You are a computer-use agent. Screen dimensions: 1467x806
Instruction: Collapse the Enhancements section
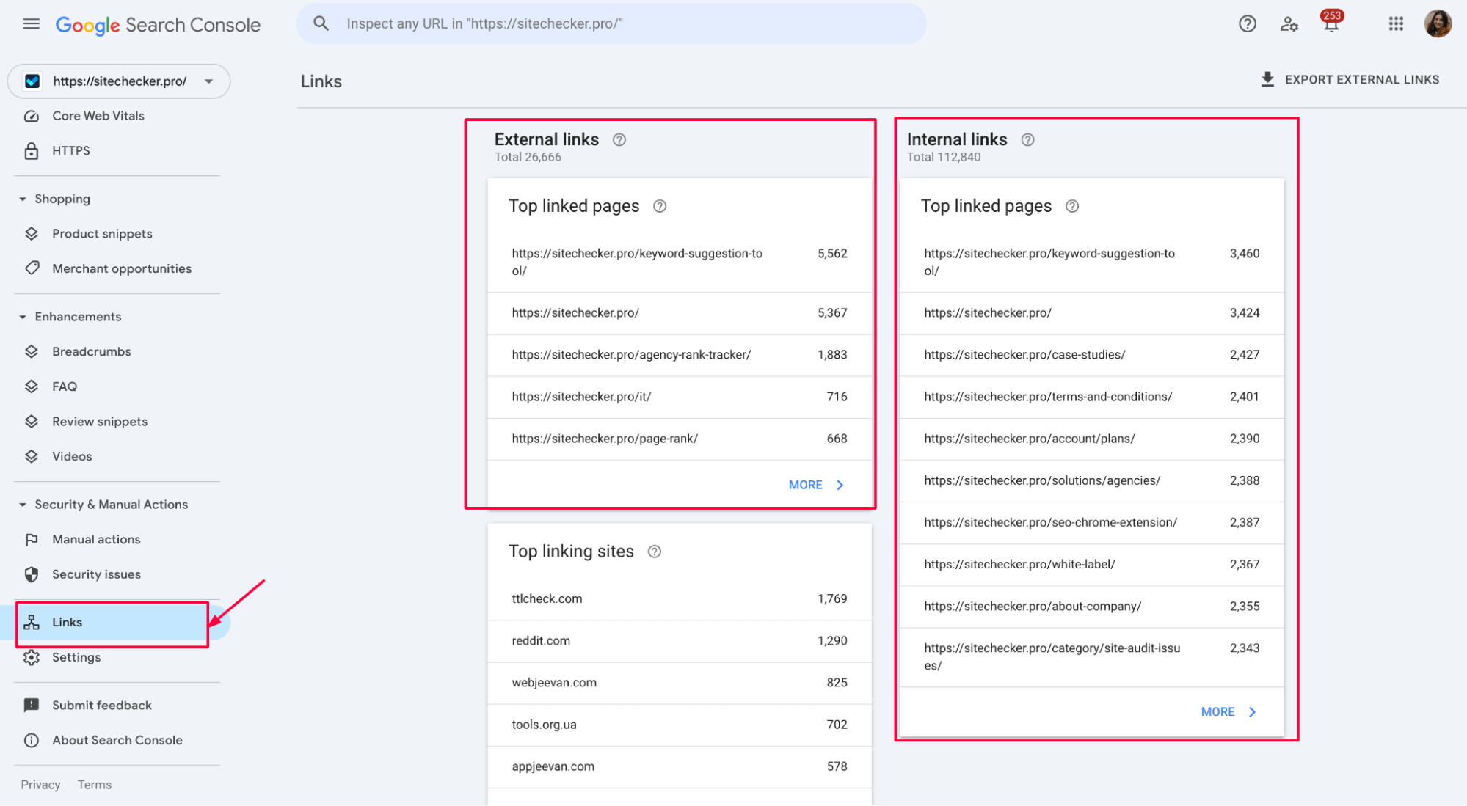pyautogui.click(x=23, y=317)
